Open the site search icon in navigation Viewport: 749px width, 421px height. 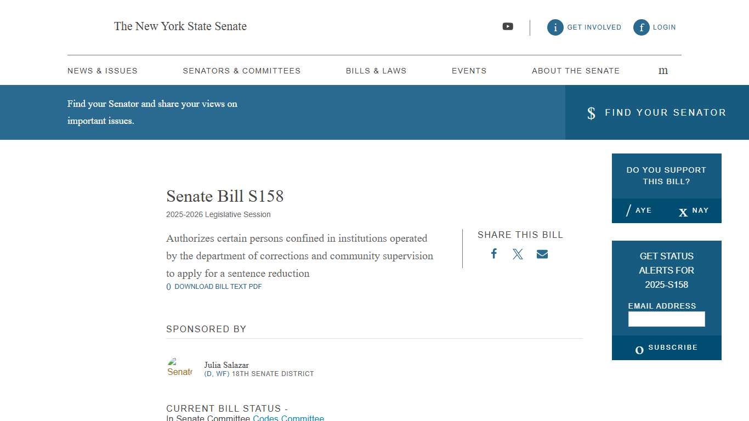coord(663,70)
